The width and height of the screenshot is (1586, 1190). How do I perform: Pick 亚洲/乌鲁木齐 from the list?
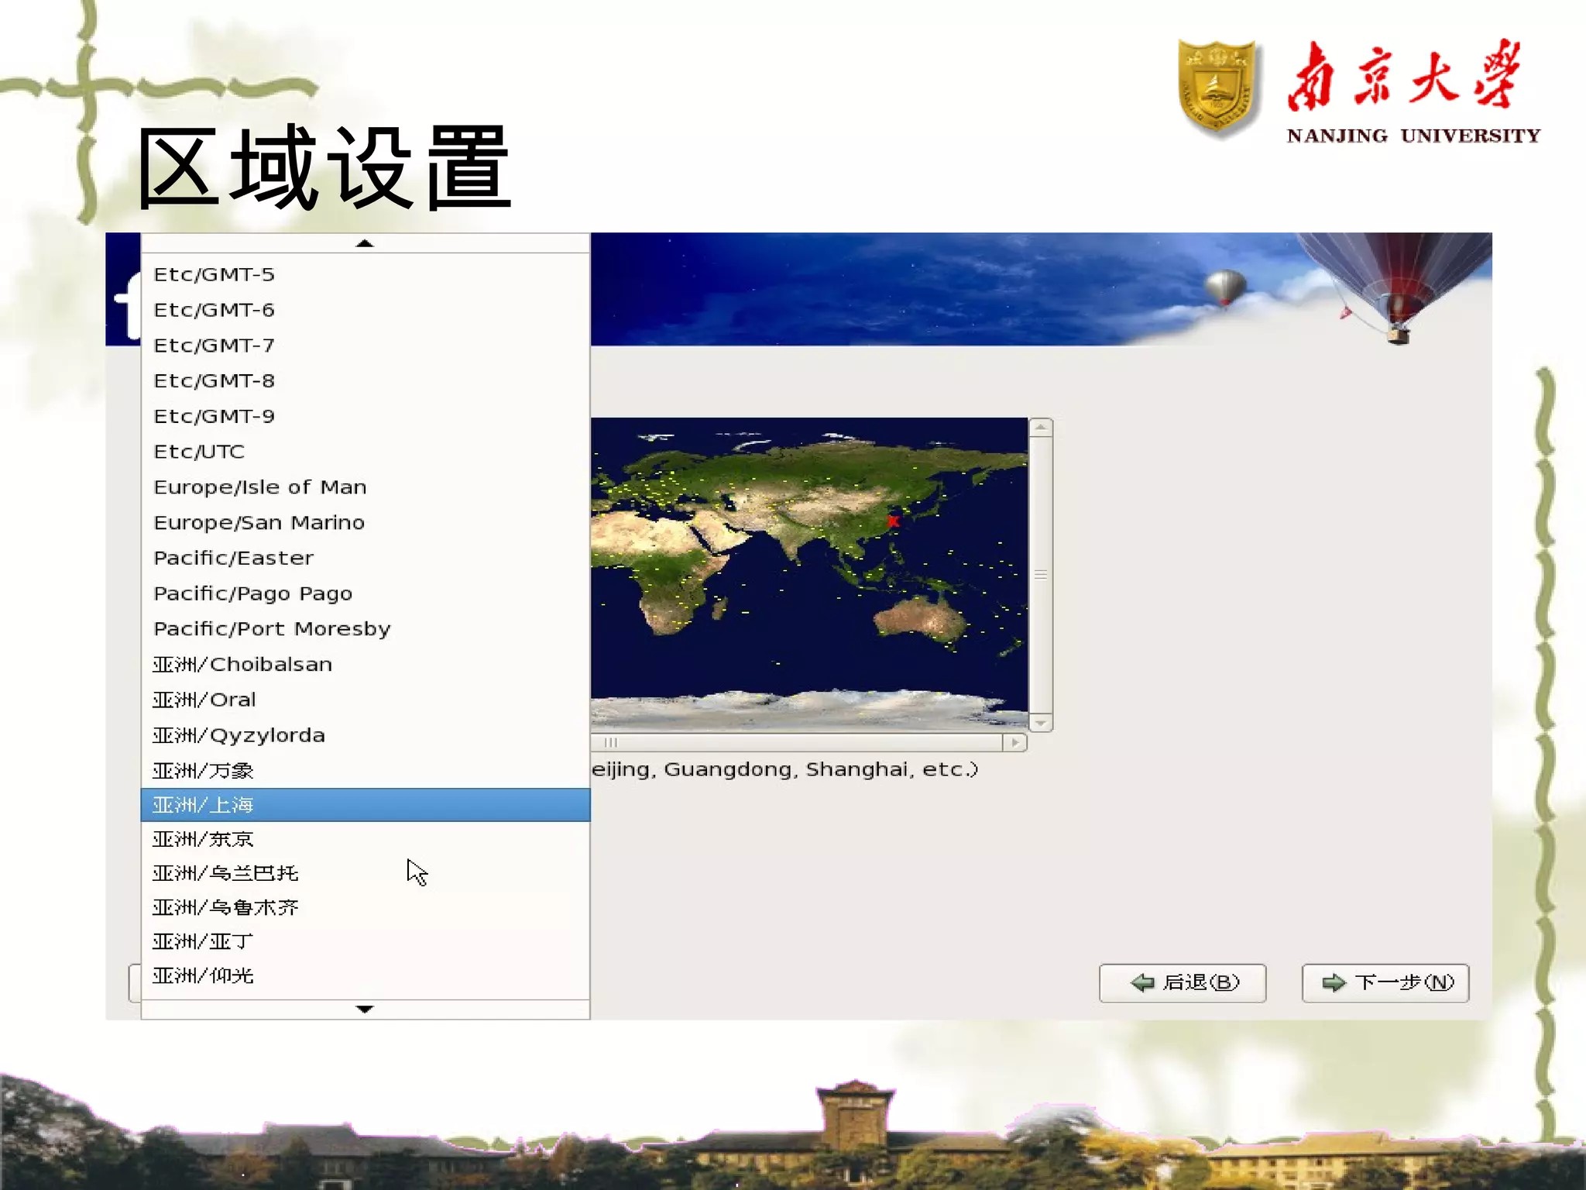pyautogui.click(x=365, y=907)
